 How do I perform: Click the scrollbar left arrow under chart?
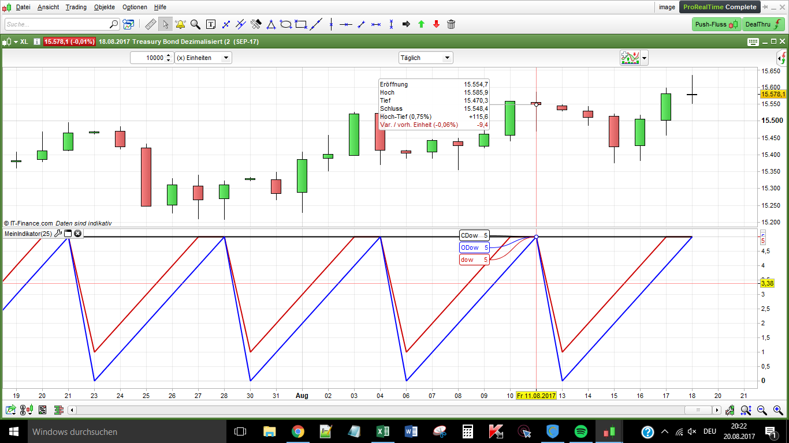[72, 410]
